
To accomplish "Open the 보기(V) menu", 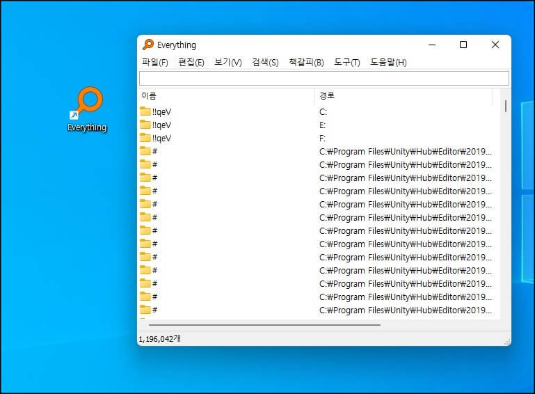I will (x=228, y=62).
